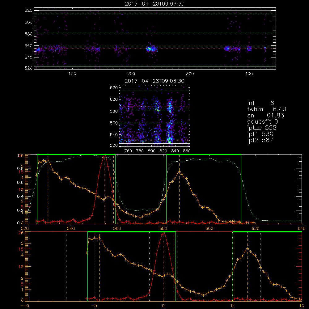The image size is (309, 309).
Task: Click the thick green bar at bottom plot's top right
Action: (x=267, y=232)
